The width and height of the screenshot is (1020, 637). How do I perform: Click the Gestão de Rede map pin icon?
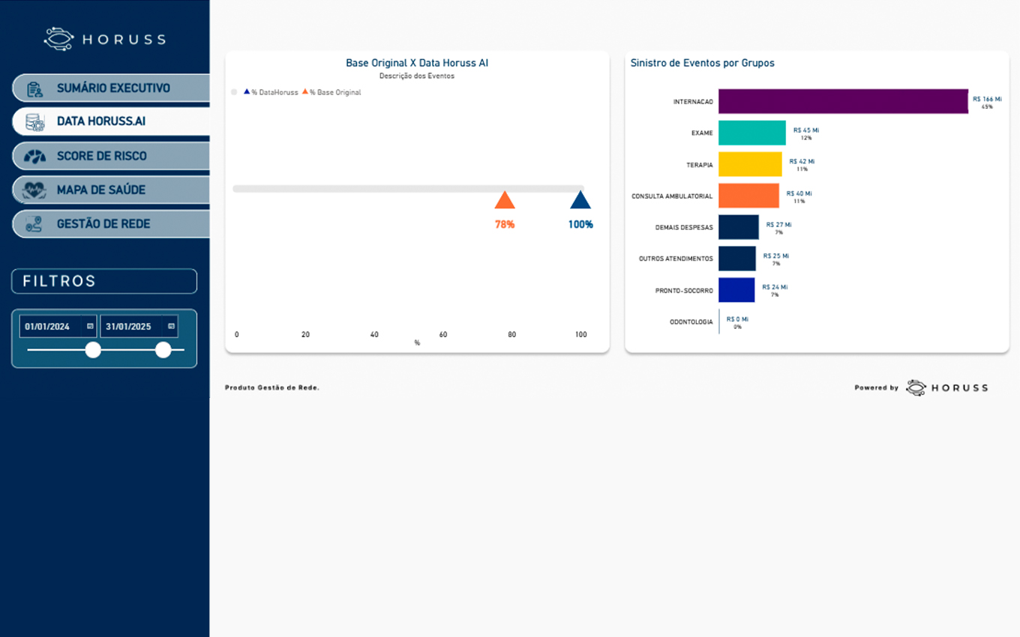(x=34, y=224)
